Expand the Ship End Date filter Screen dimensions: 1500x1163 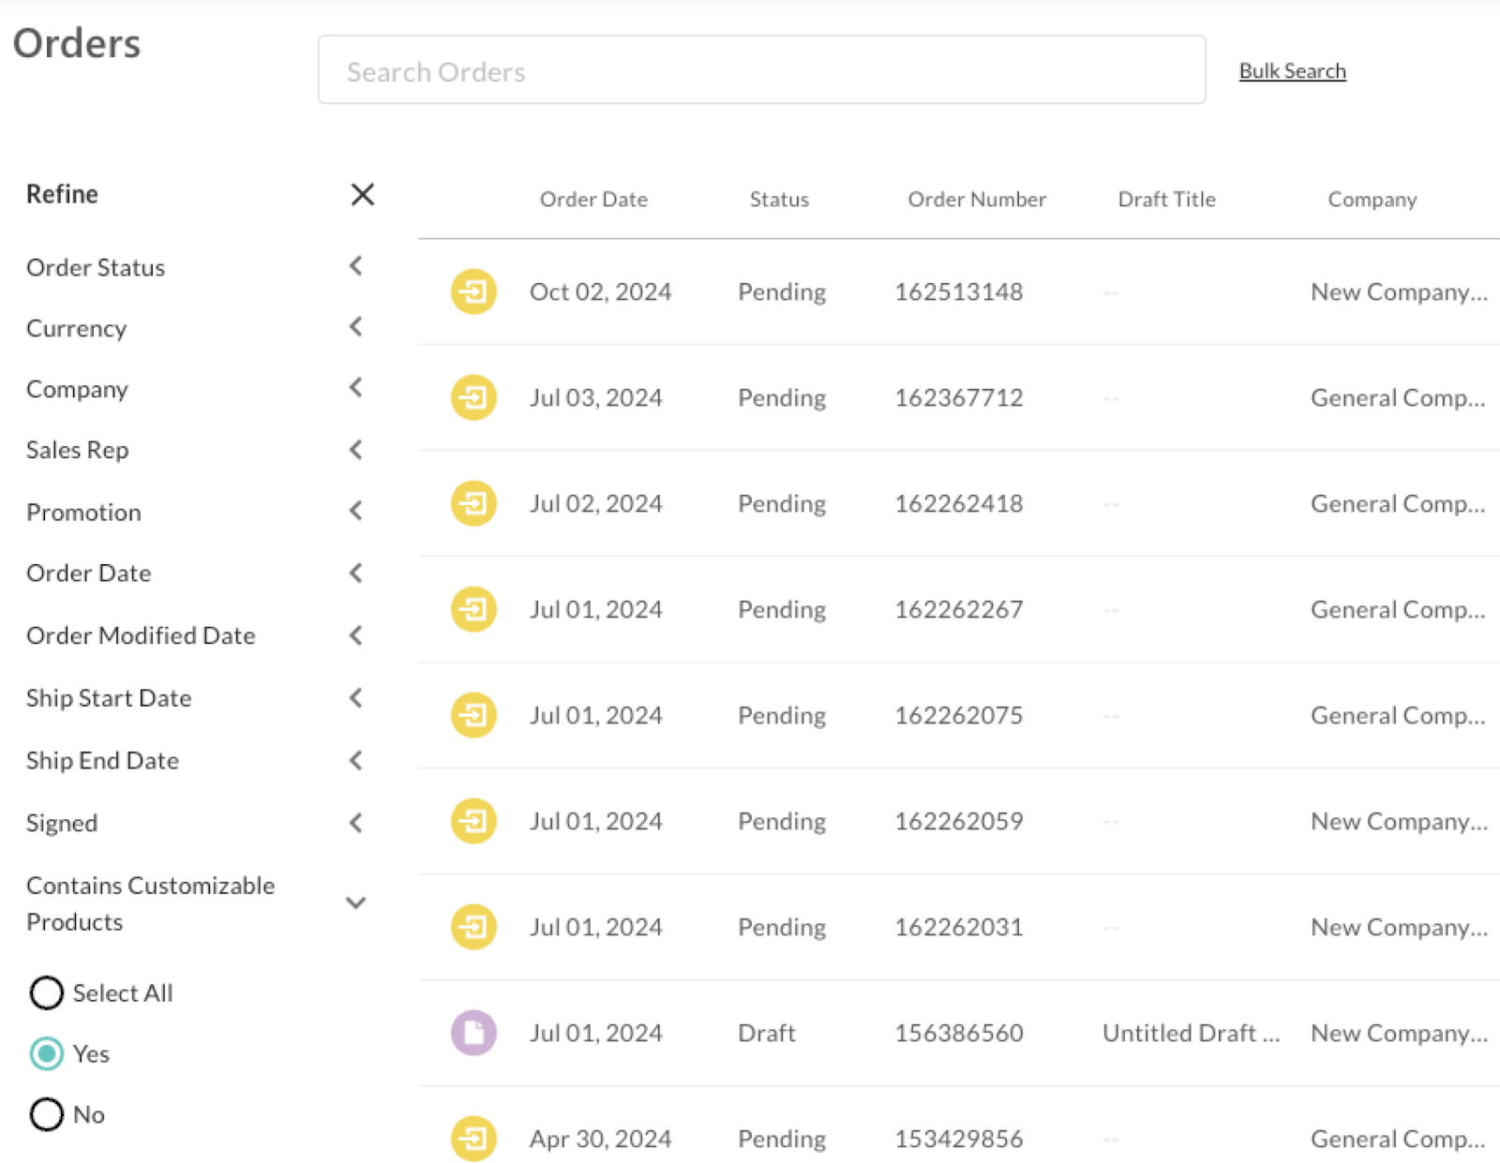click(x=356, y=760)
